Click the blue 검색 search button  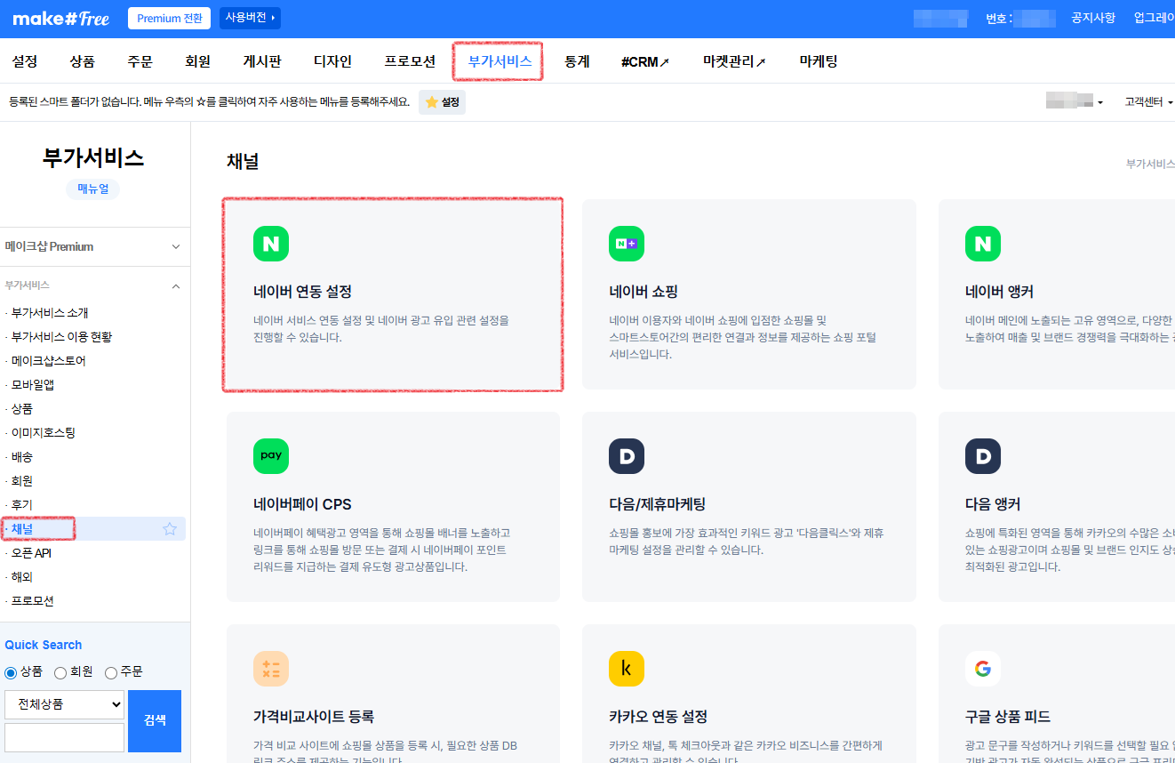coord(154,720)
